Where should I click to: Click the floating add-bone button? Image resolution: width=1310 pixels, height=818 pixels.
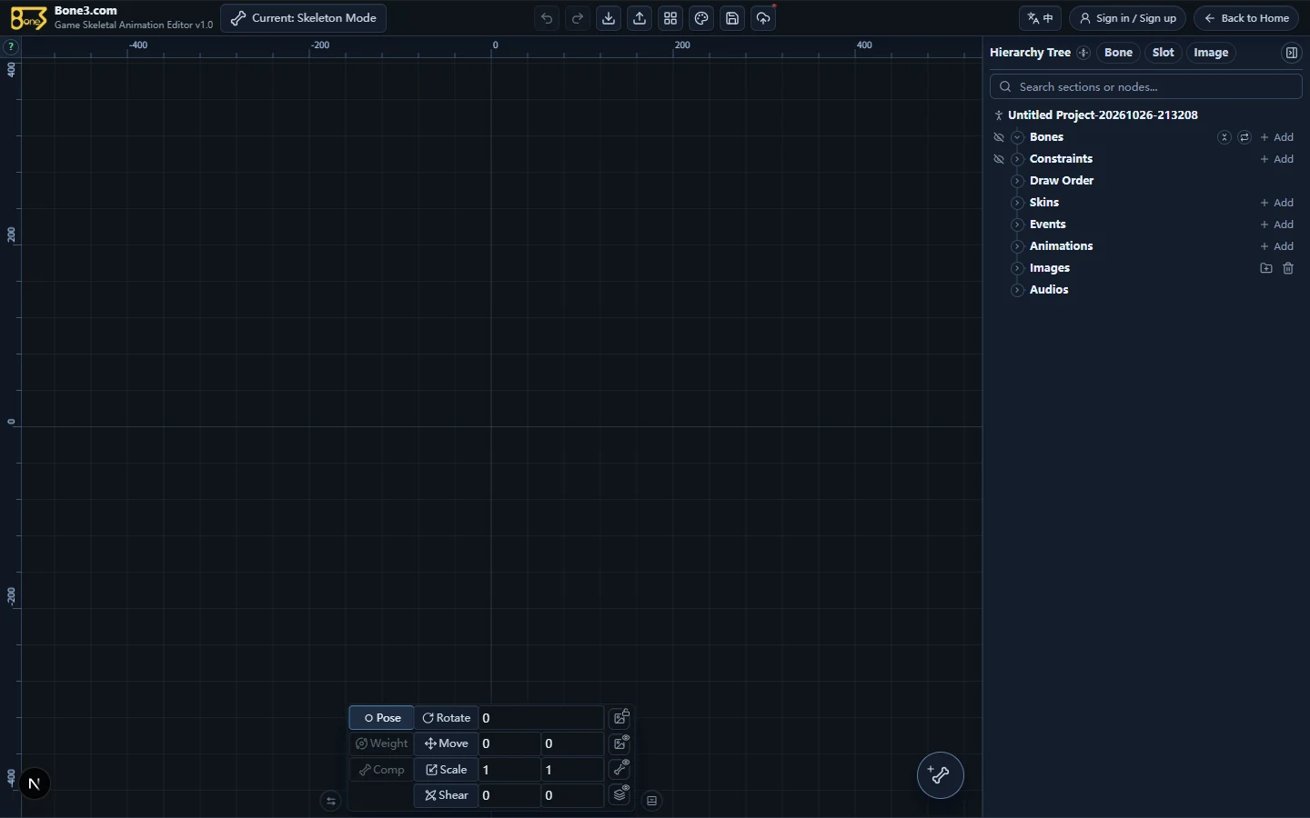tap(940, 775)
